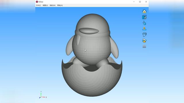Click the XYZ axis orientation indicator
This screenshot has height=103, width=184.
tap(43, 95)
